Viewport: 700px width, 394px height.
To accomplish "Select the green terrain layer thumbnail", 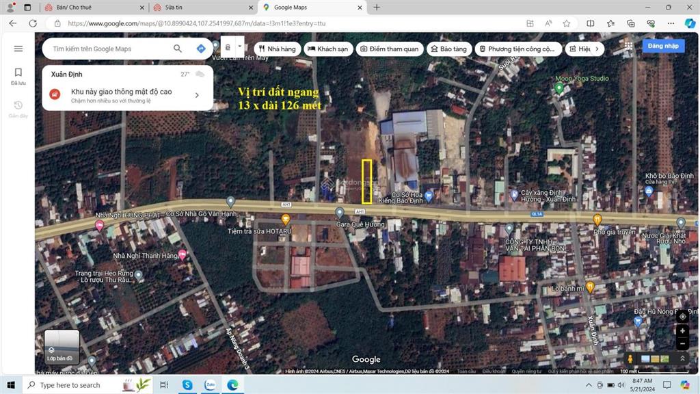I will (x=664, y=358).
